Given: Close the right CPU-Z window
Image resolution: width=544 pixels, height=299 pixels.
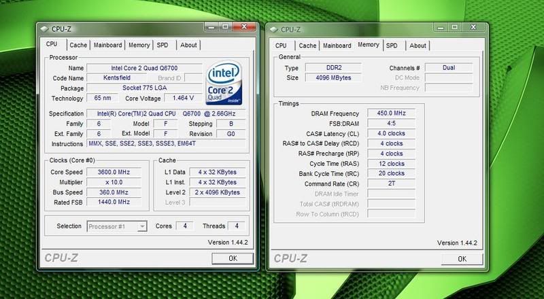Looking at the screenshot, I should (x=473, y=27).
